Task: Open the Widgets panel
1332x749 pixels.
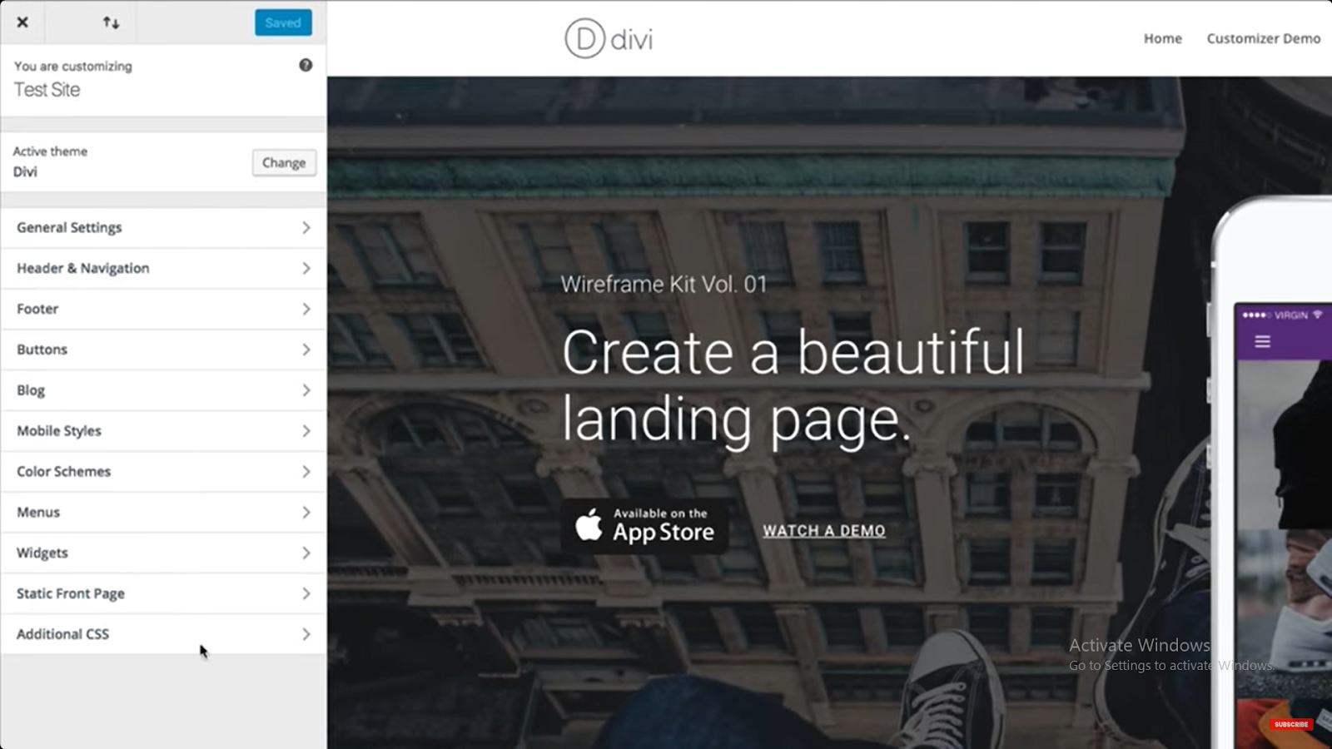Action: pyautogui.click(x=163, y=553)
